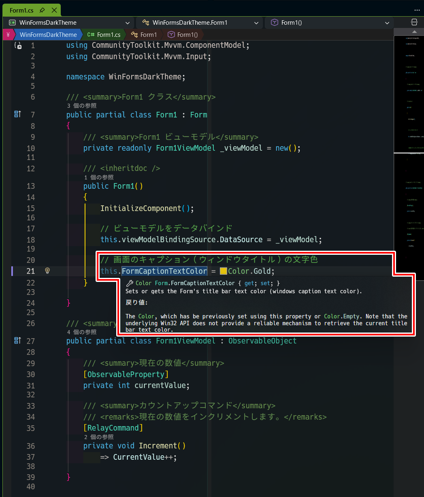The image size is (424, 497).
Task: Expand the WinFormsDarkTheme.Form1 type dropdown
Action: click(x=199, y=23)
